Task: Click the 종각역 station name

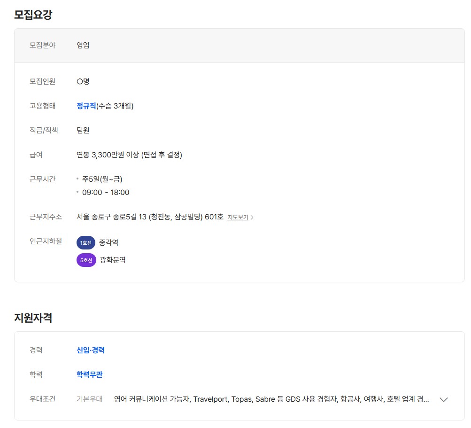Action: click(x=108, y=243)
